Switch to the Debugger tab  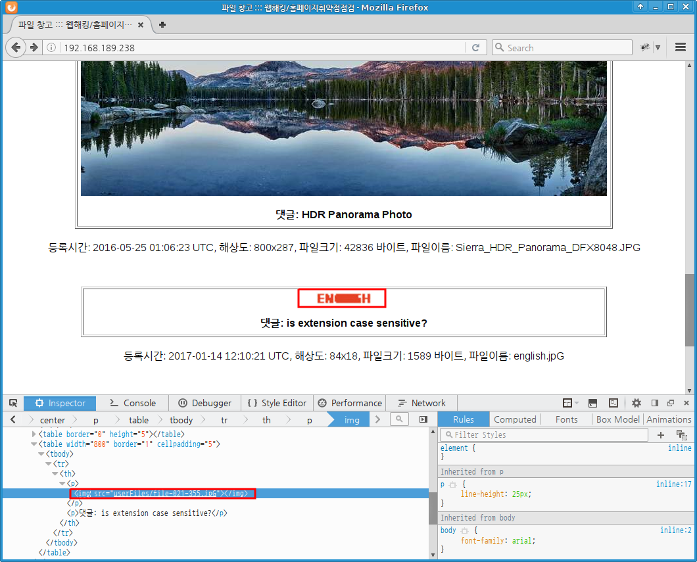click(205, 403)
